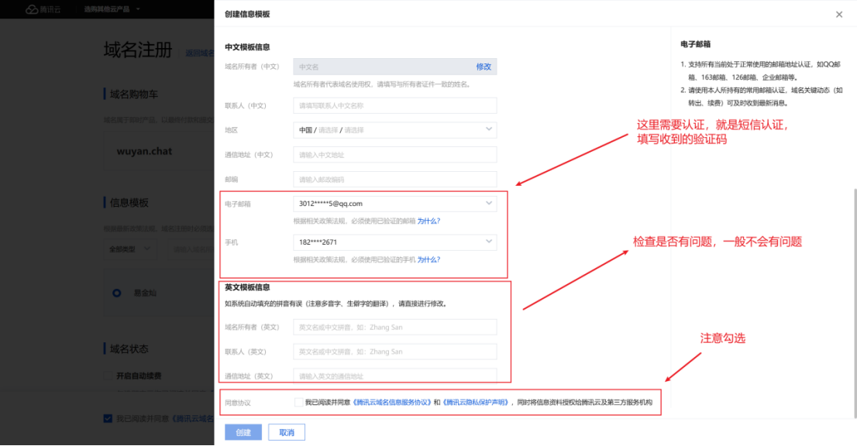Image resolution: width=857 pixels, height=446 pixels.
Task: Open 腾讯云域名信息服务协议 link
Action: [392, 403]
